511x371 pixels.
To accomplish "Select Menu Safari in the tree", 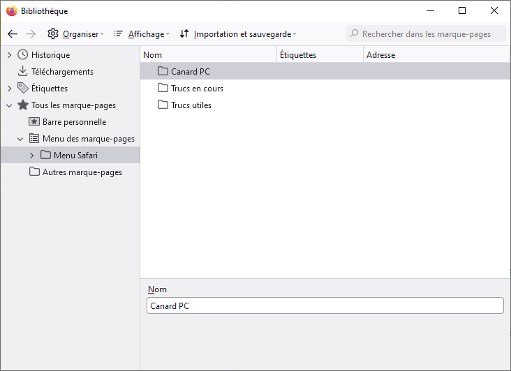I will 75,156.
